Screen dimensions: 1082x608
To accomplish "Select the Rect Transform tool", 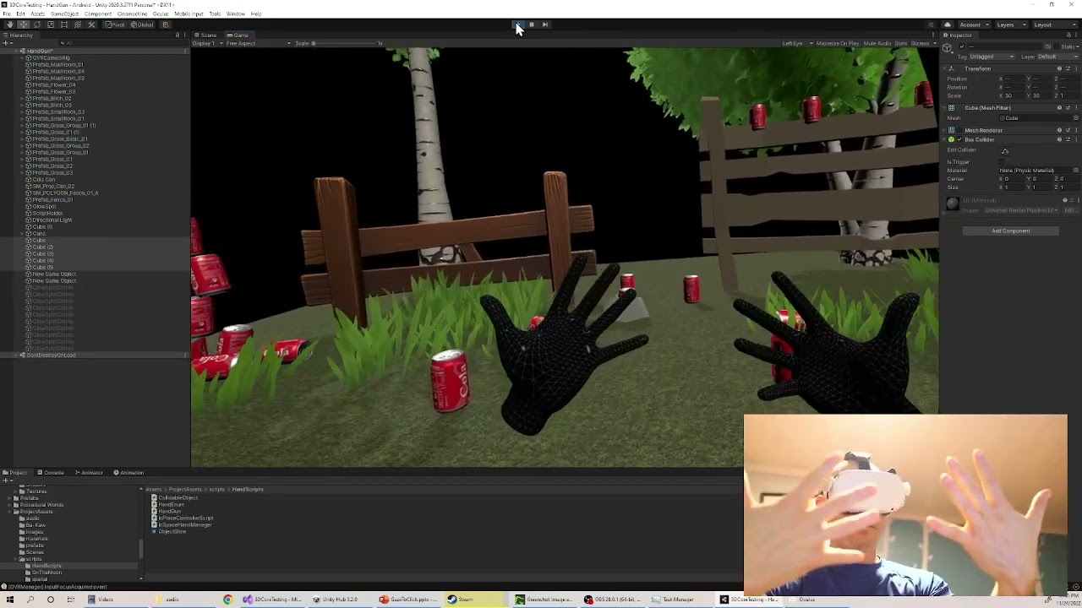I will click(x=63, y=24).
